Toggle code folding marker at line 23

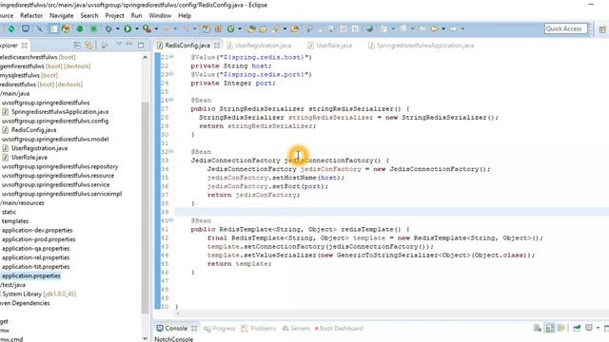click(x=171, y=74)
